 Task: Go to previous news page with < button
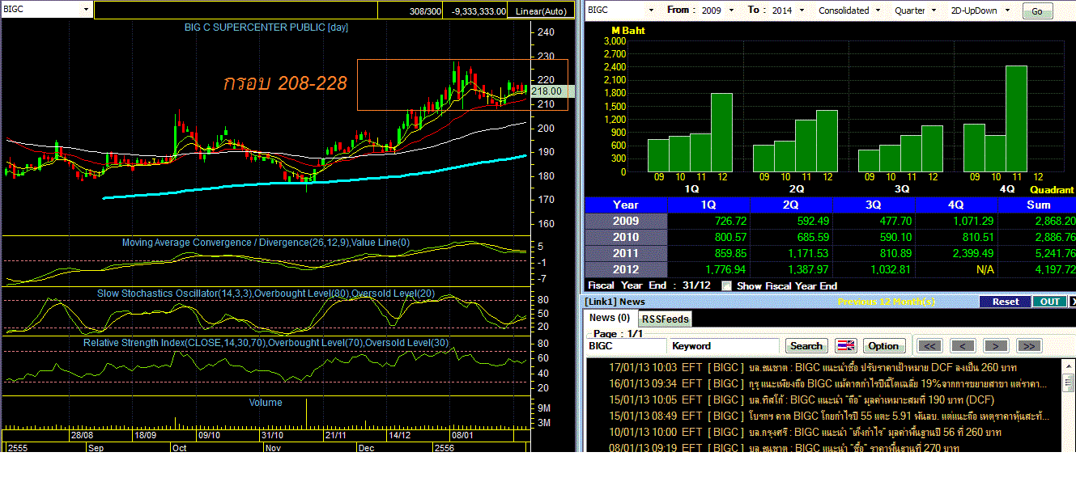[x=963, y=345]
